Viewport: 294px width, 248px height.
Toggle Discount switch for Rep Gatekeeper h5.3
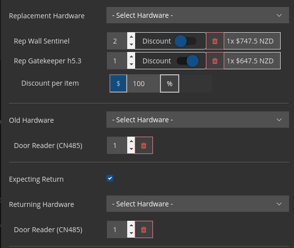[188, 61]
